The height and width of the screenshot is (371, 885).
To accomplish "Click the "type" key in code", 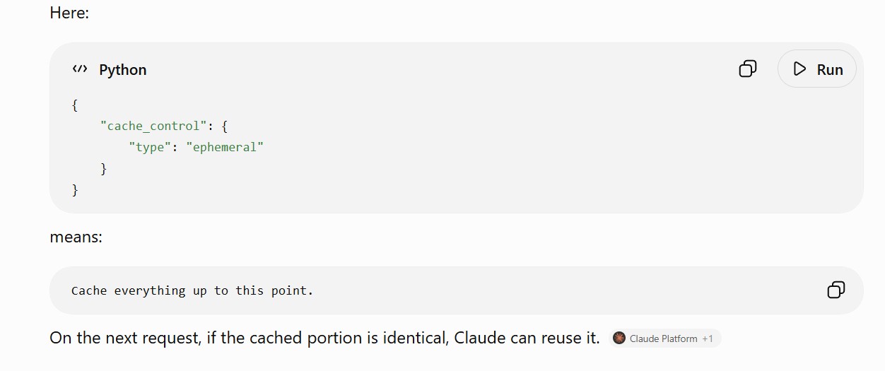I will click(x=150, y=147).
